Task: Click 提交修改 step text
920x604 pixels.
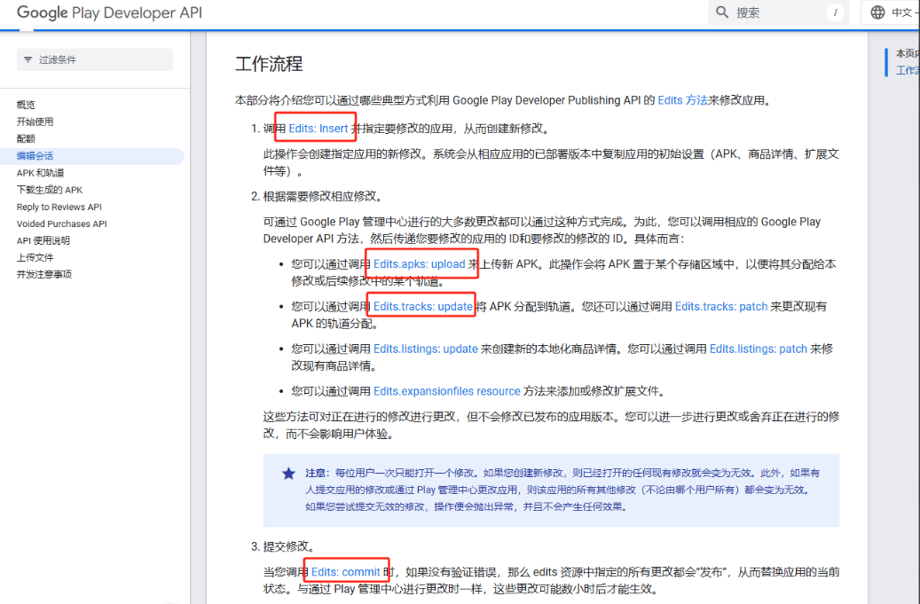Action: coord(288,546)
